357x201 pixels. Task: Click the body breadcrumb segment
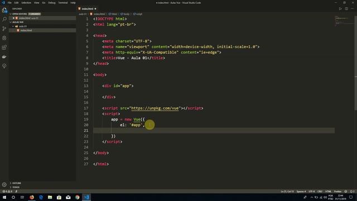[125, 14]
